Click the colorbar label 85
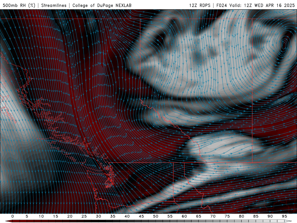 [x=256, y=216]
